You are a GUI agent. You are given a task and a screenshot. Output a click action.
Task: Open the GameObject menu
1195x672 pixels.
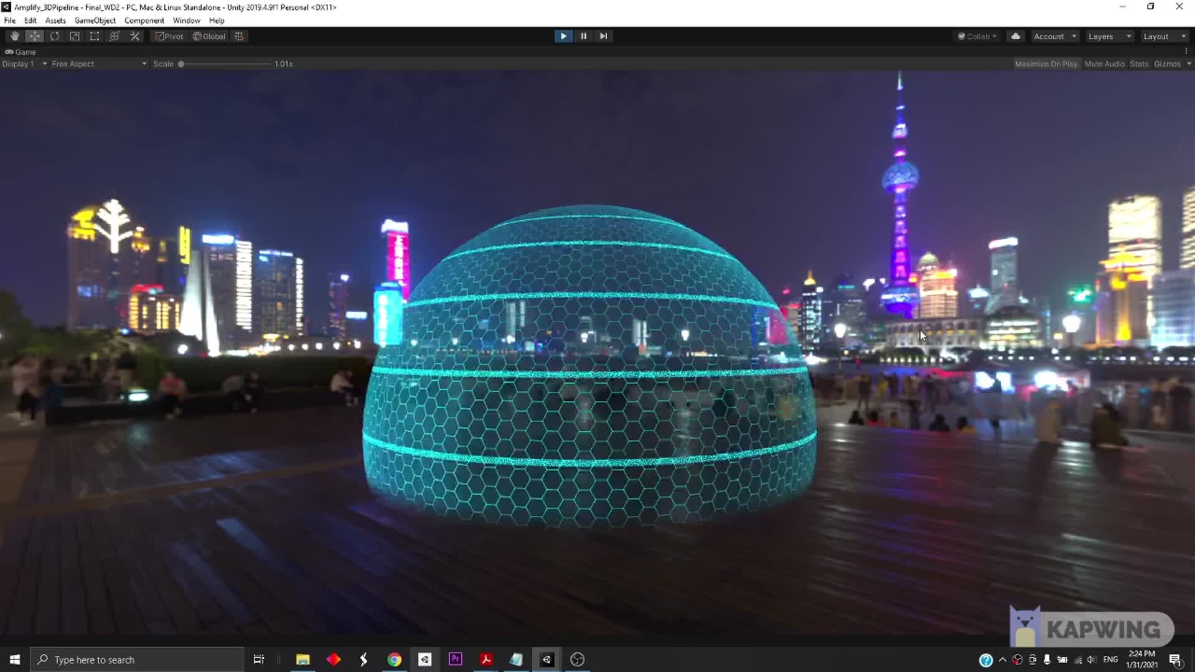coord(95,20)
